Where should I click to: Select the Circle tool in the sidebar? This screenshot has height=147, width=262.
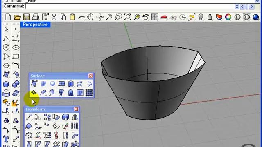[6, 47]
